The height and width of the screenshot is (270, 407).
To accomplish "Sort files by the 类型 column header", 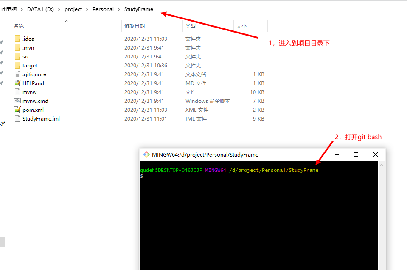I will pyautogui.click(x=191, y=26).
